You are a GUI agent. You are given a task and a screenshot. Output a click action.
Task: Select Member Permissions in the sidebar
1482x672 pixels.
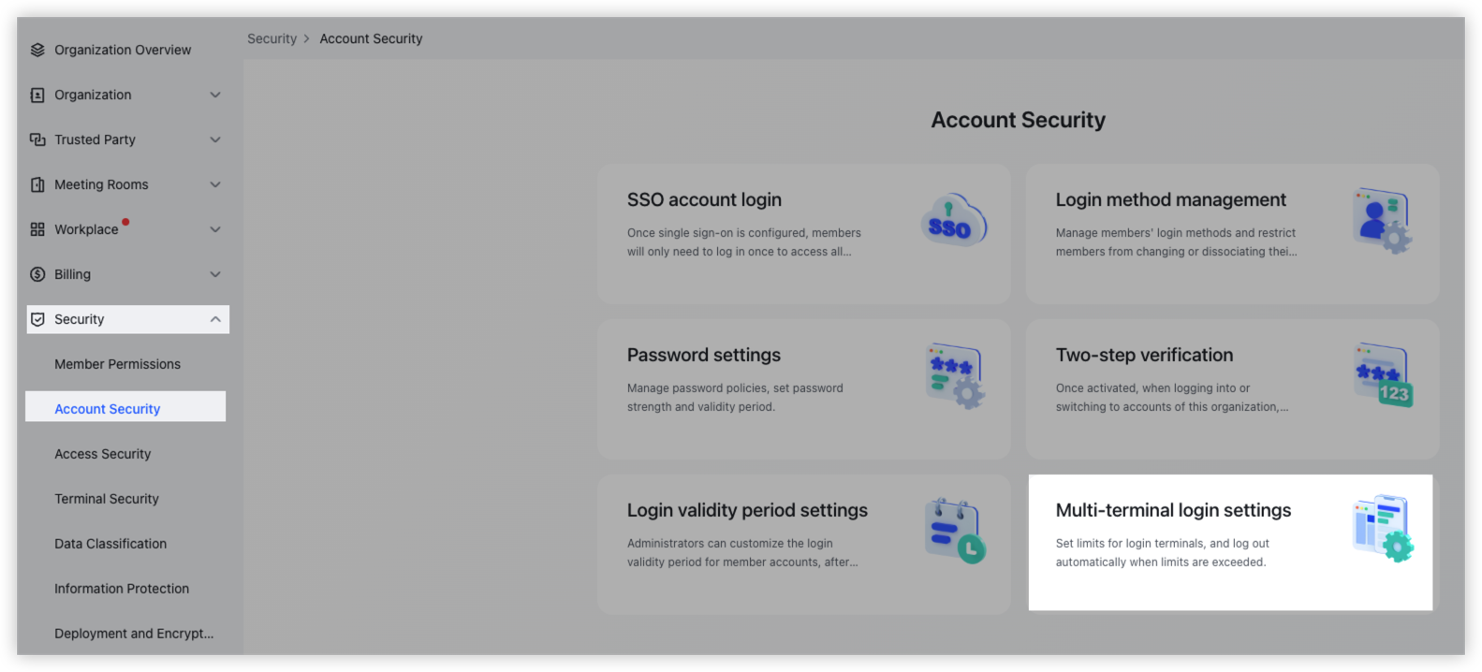pos(117,364)
